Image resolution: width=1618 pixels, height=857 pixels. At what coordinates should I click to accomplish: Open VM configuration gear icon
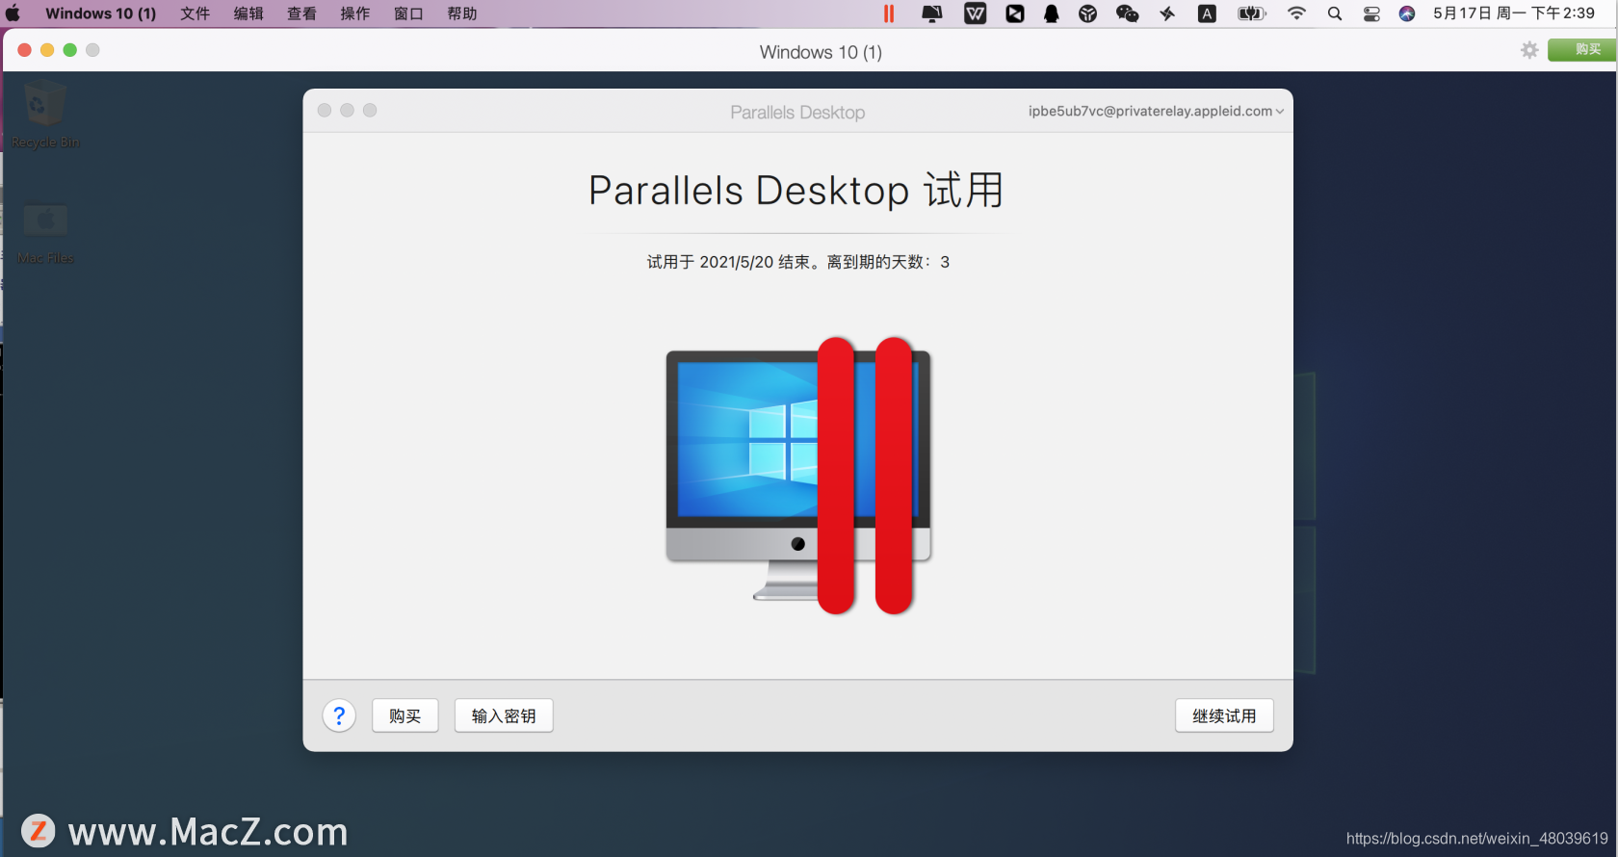coord(1529,50)
